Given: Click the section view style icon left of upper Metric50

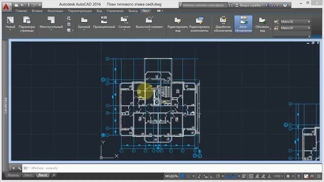Looking at the screenshot, I should [276, 21].
